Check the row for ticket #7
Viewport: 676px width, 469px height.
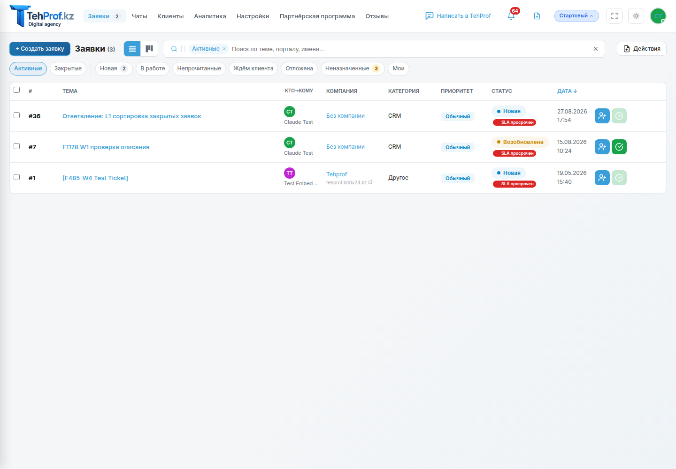(17, 146)
